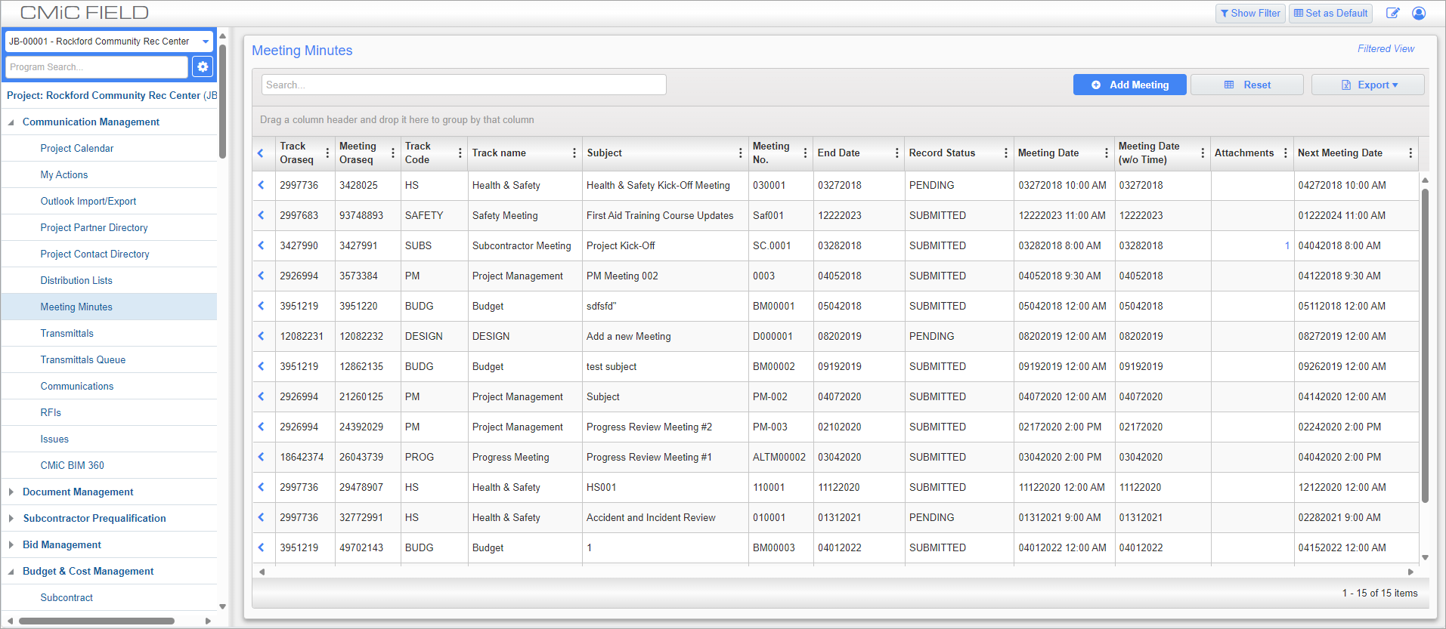Open Project Calendar
The width and height of the screenshot is (1446, 629).
[x=77, y=148]
